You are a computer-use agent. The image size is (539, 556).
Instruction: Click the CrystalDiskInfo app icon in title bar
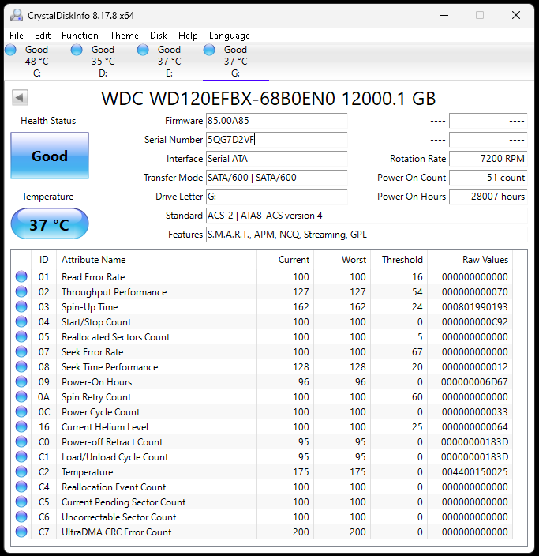pos(16,15)
